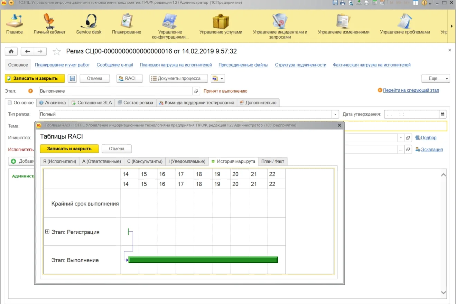The height and width of the screenshot is (304, 456).
Task: Click the orange stage indicator icon
Action: coord(30,91)
